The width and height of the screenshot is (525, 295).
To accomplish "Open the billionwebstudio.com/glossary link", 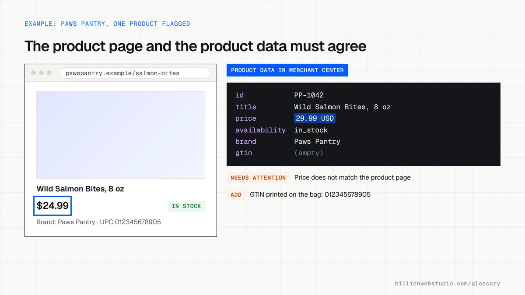I will tap(448, 284).
